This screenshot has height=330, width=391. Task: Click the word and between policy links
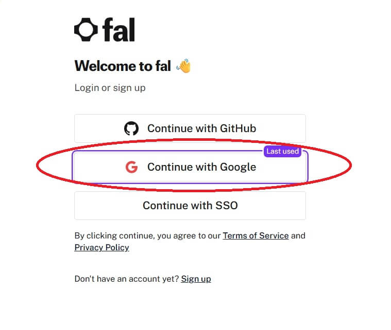pos(298,236)
